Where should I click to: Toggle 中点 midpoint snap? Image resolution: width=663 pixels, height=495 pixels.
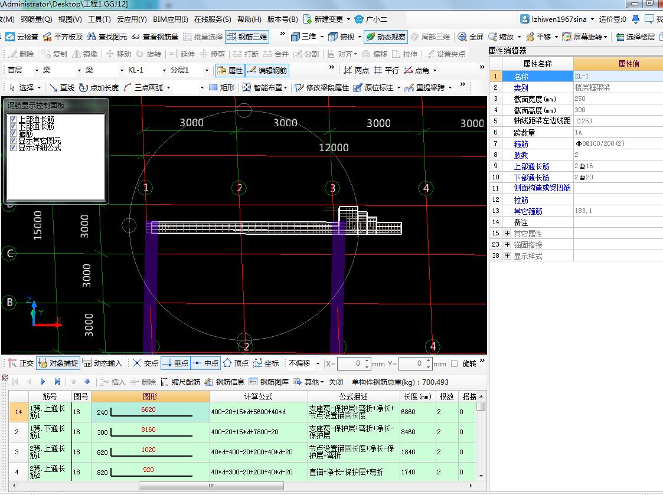click(x=205, y=363)
